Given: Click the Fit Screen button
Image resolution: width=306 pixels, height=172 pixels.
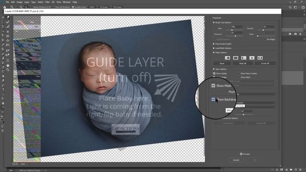Looking at the screenshot, I should coord(104,7).
